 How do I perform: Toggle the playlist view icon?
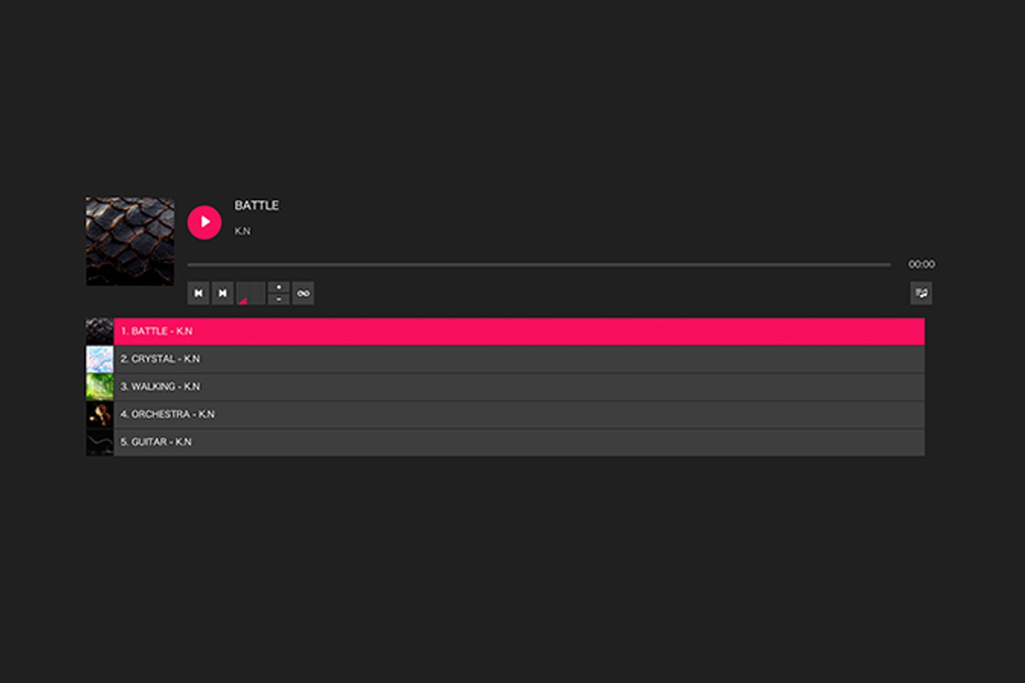click(x=921, y=294)
